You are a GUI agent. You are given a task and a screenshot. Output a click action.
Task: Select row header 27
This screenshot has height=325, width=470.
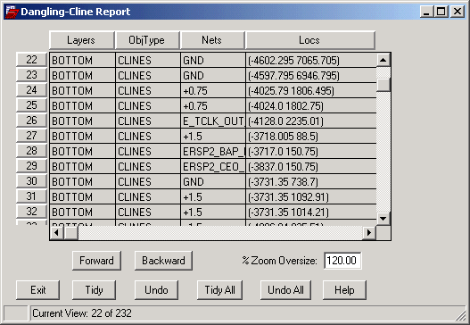pyautogui.click(x=31, y=136)
